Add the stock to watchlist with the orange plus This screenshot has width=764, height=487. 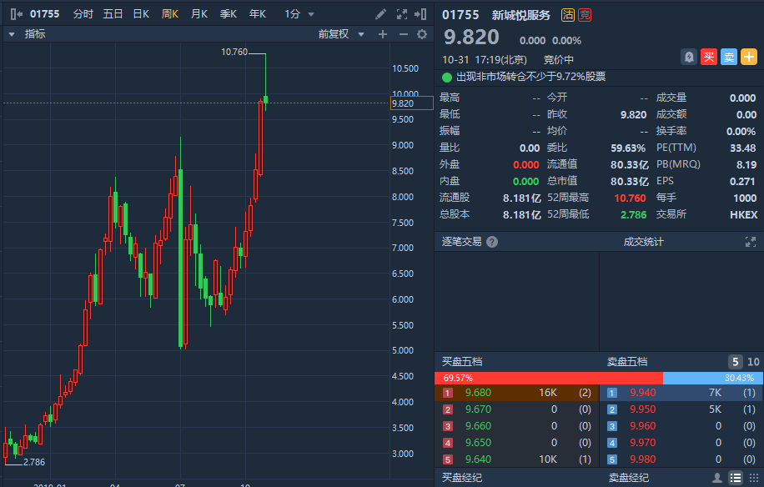tap(749, 57)
